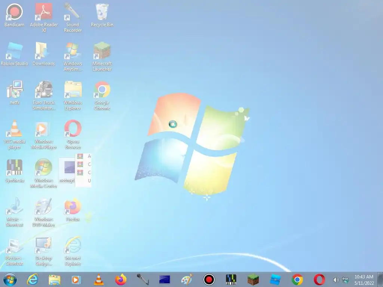Open the clock showing 10:43 AM
Viewport: 383px width, 287px height.
(364, 280)
